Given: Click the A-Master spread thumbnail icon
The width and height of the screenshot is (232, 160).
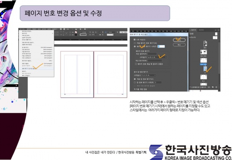Looking at the screenshot, I should (x=215, y=38).
